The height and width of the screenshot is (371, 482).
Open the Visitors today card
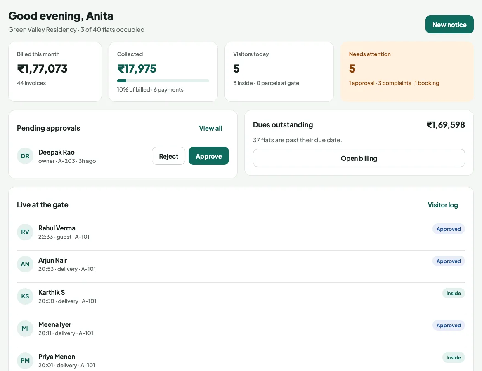click(279, 72)
